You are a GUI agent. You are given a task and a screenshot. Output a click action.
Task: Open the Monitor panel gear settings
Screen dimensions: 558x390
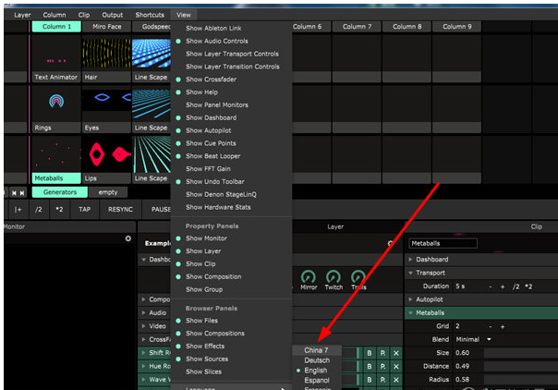(128, 238)
